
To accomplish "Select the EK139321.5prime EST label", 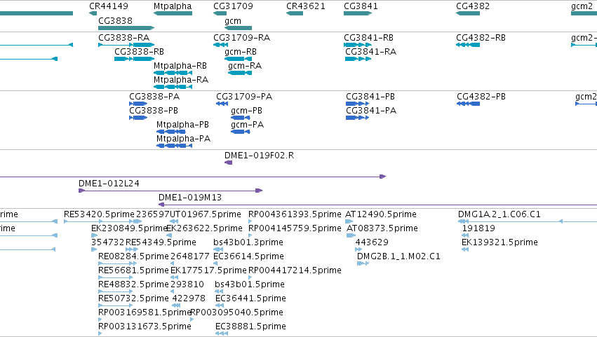I will [499, 242].
